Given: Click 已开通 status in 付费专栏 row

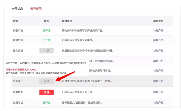Looking at the screenshot, I should (x=47, y=103).
